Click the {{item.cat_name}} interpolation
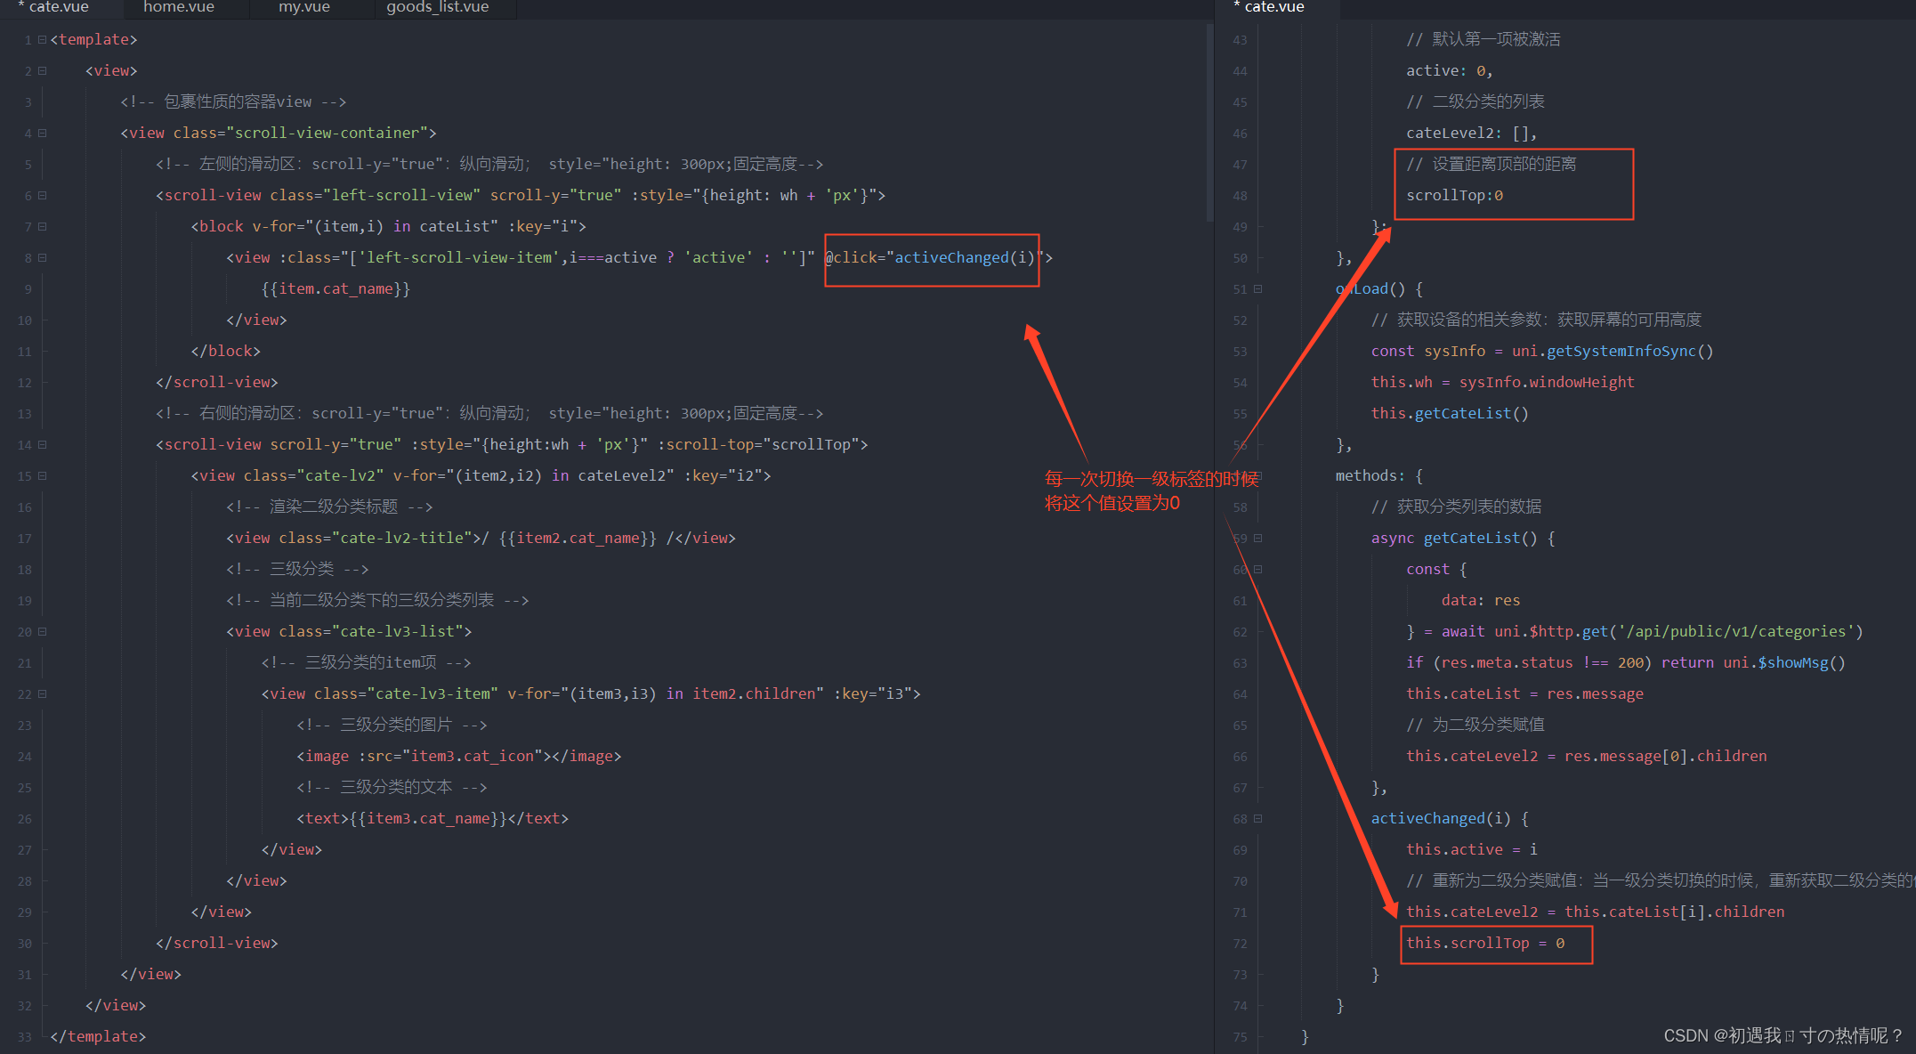Image resolution: width=1916 pixels, height=1054 pixels. 336,289
